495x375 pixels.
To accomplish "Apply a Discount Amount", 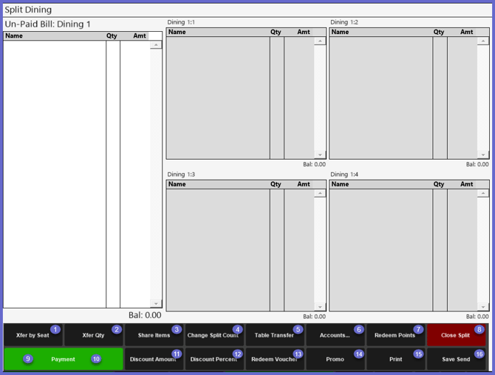I will pos(153,359).
